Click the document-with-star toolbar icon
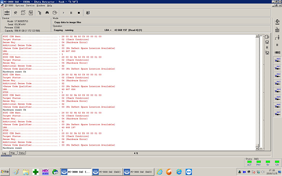This screenshot has width=282, height=176. 31,13
